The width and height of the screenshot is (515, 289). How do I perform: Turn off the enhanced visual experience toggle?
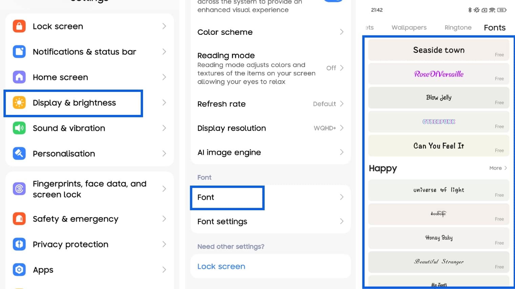pyautogui.click(x=334, y=1)
